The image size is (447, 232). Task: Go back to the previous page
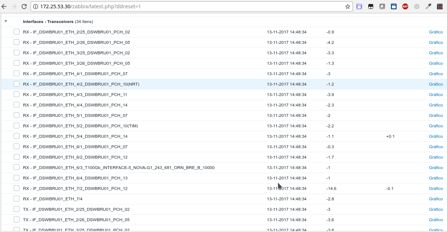(x=4, y=6)
